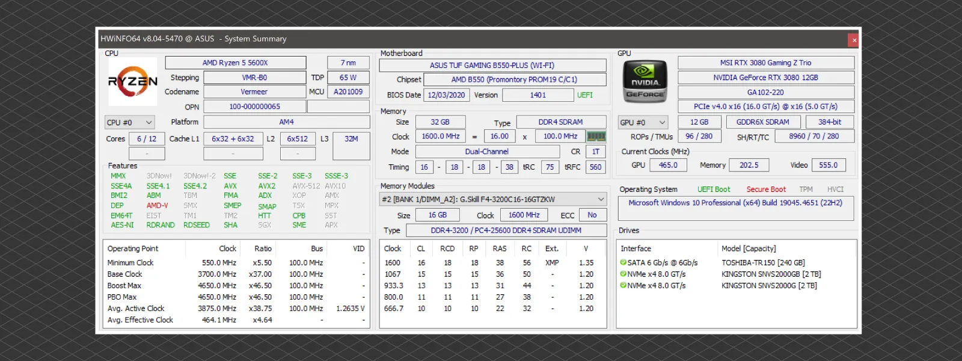Click the module clock 1600 MHz field
Viewport: 962px width, 361px height.
pos(524,215)
